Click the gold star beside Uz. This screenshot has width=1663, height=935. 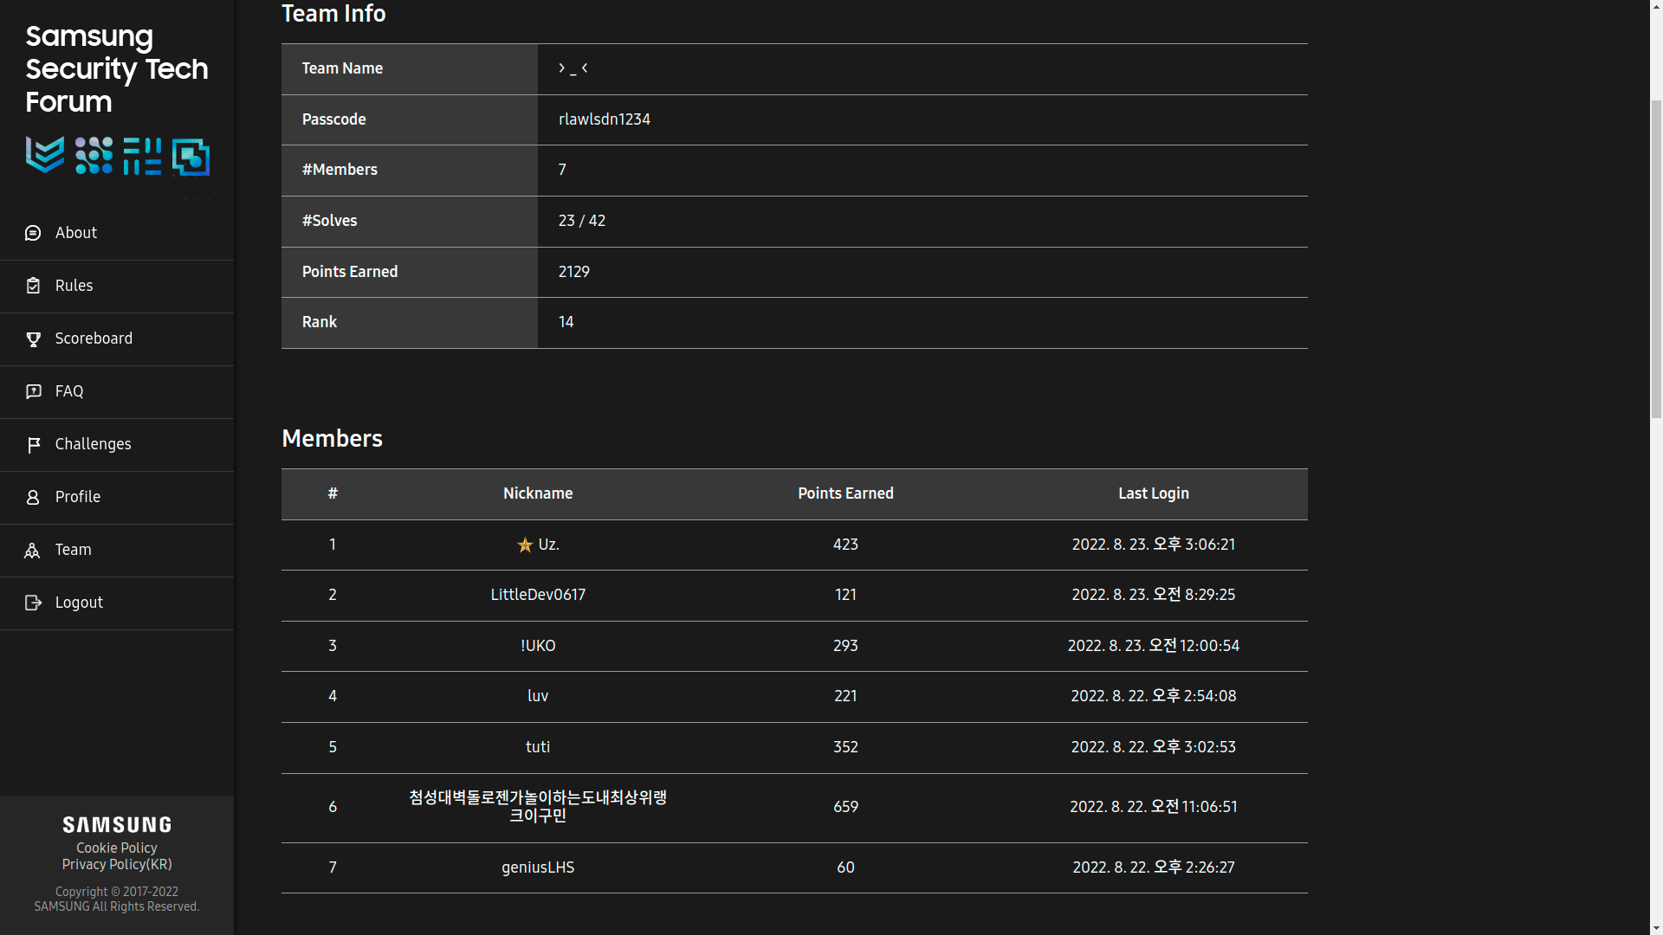click(x=525, y=545)
